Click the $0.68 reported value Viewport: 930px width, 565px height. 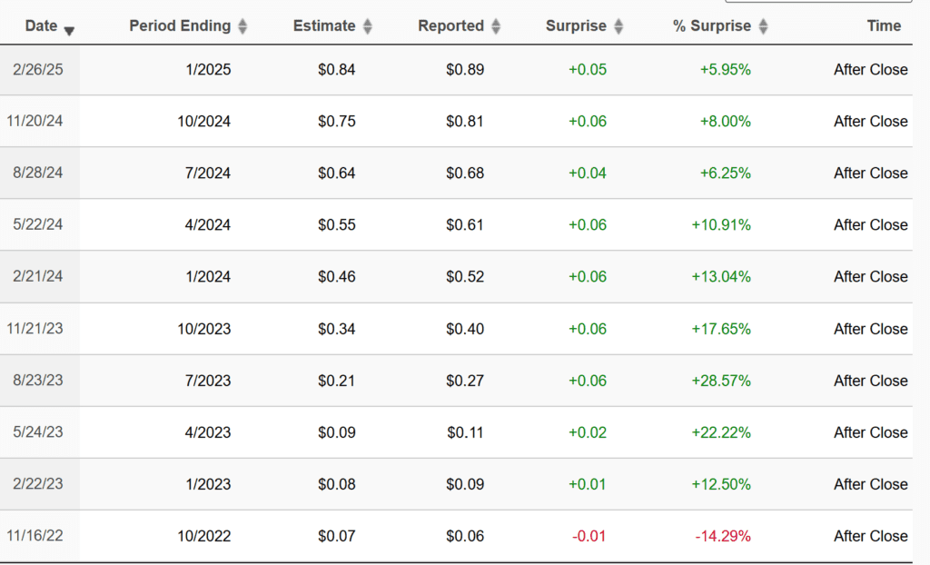465,173
